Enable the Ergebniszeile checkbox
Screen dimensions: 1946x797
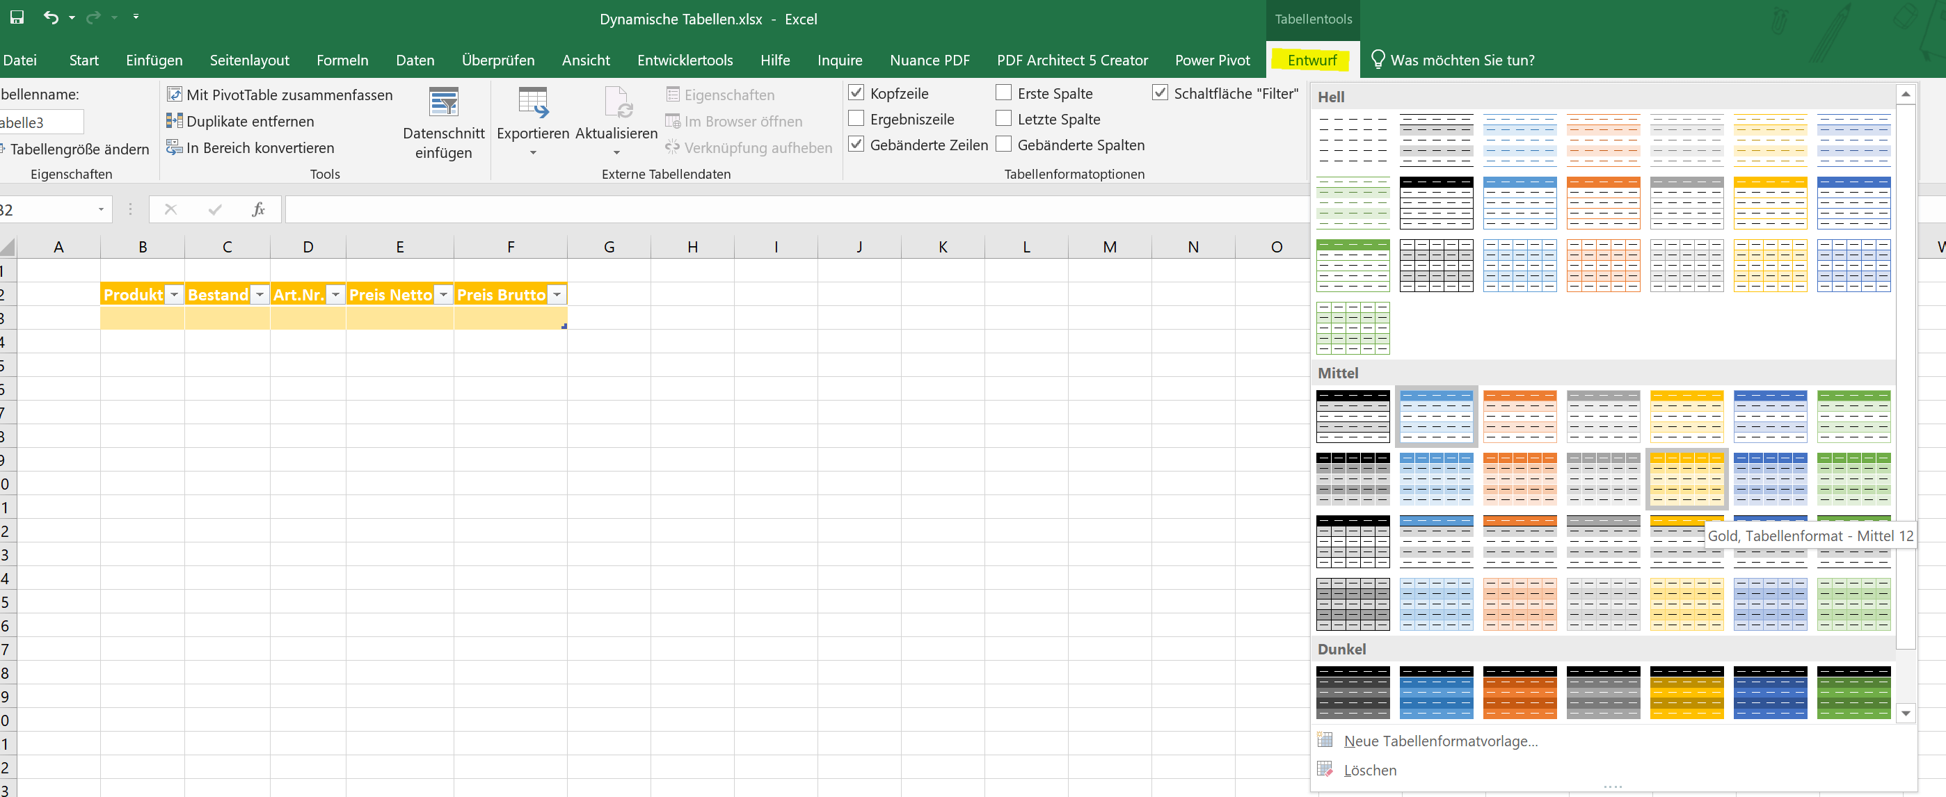pos(856,119)
